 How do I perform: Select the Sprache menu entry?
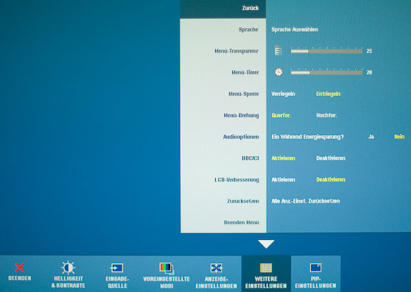coord(248,29)
